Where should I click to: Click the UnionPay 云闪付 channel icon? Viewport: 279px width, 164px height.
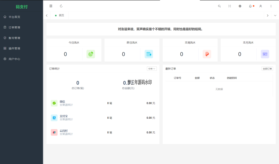pos(54,133)
